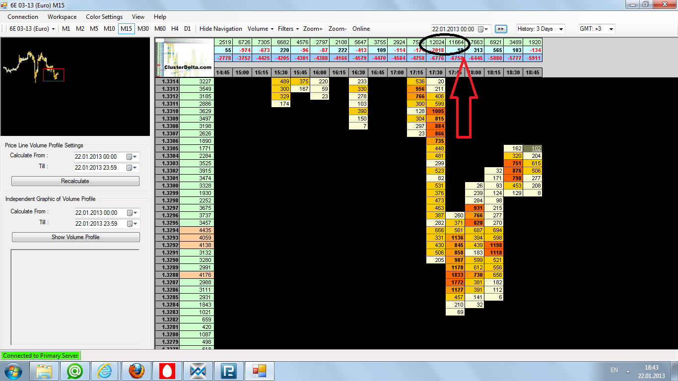
Task: Open the ClusterDelta colored-squares taskbar icon
Action: click(x=259, y=371)
